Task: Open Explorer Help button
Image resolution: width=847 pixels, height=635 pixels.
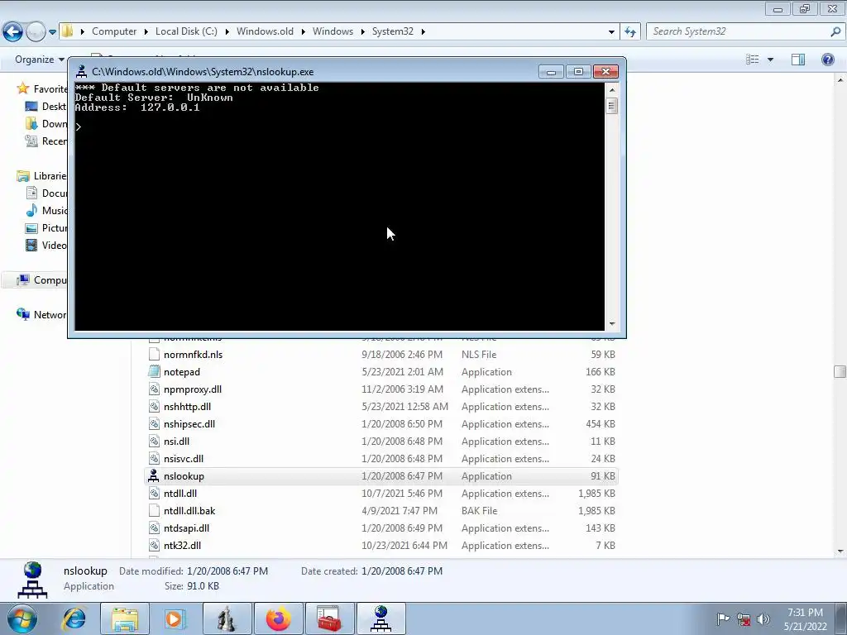Action: point(827,60)
